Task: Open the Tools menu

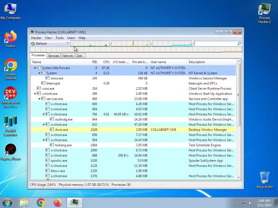Action: [x=59, y=38]
